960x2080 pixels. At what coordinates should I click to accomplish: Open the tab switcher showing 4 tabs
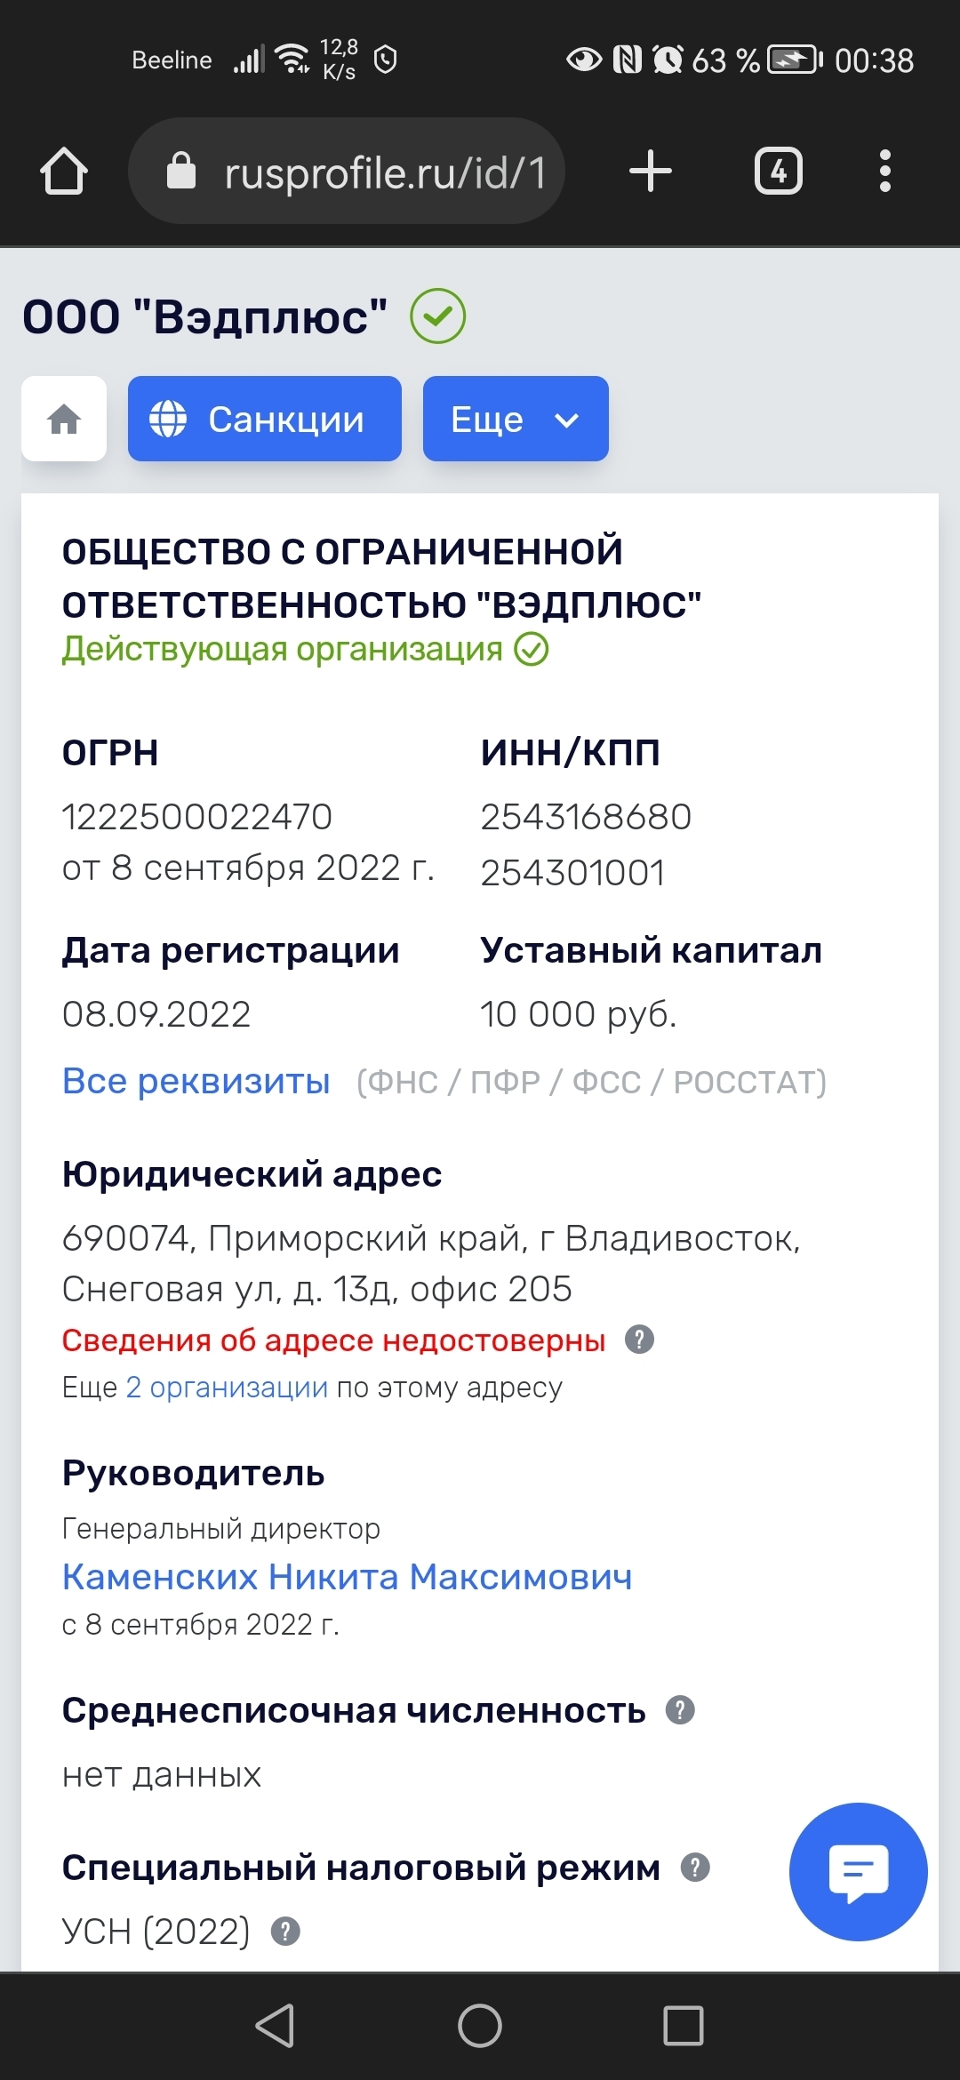(x=778, y=171)
